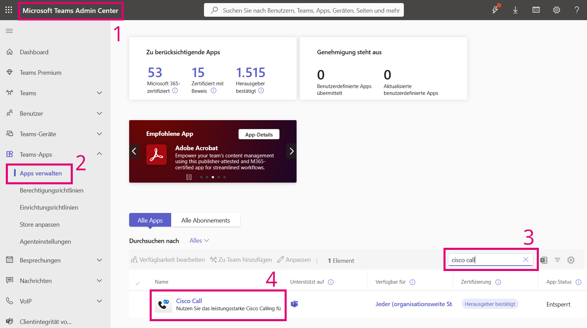Open help via the question mark icon

(x=577, y=10)
